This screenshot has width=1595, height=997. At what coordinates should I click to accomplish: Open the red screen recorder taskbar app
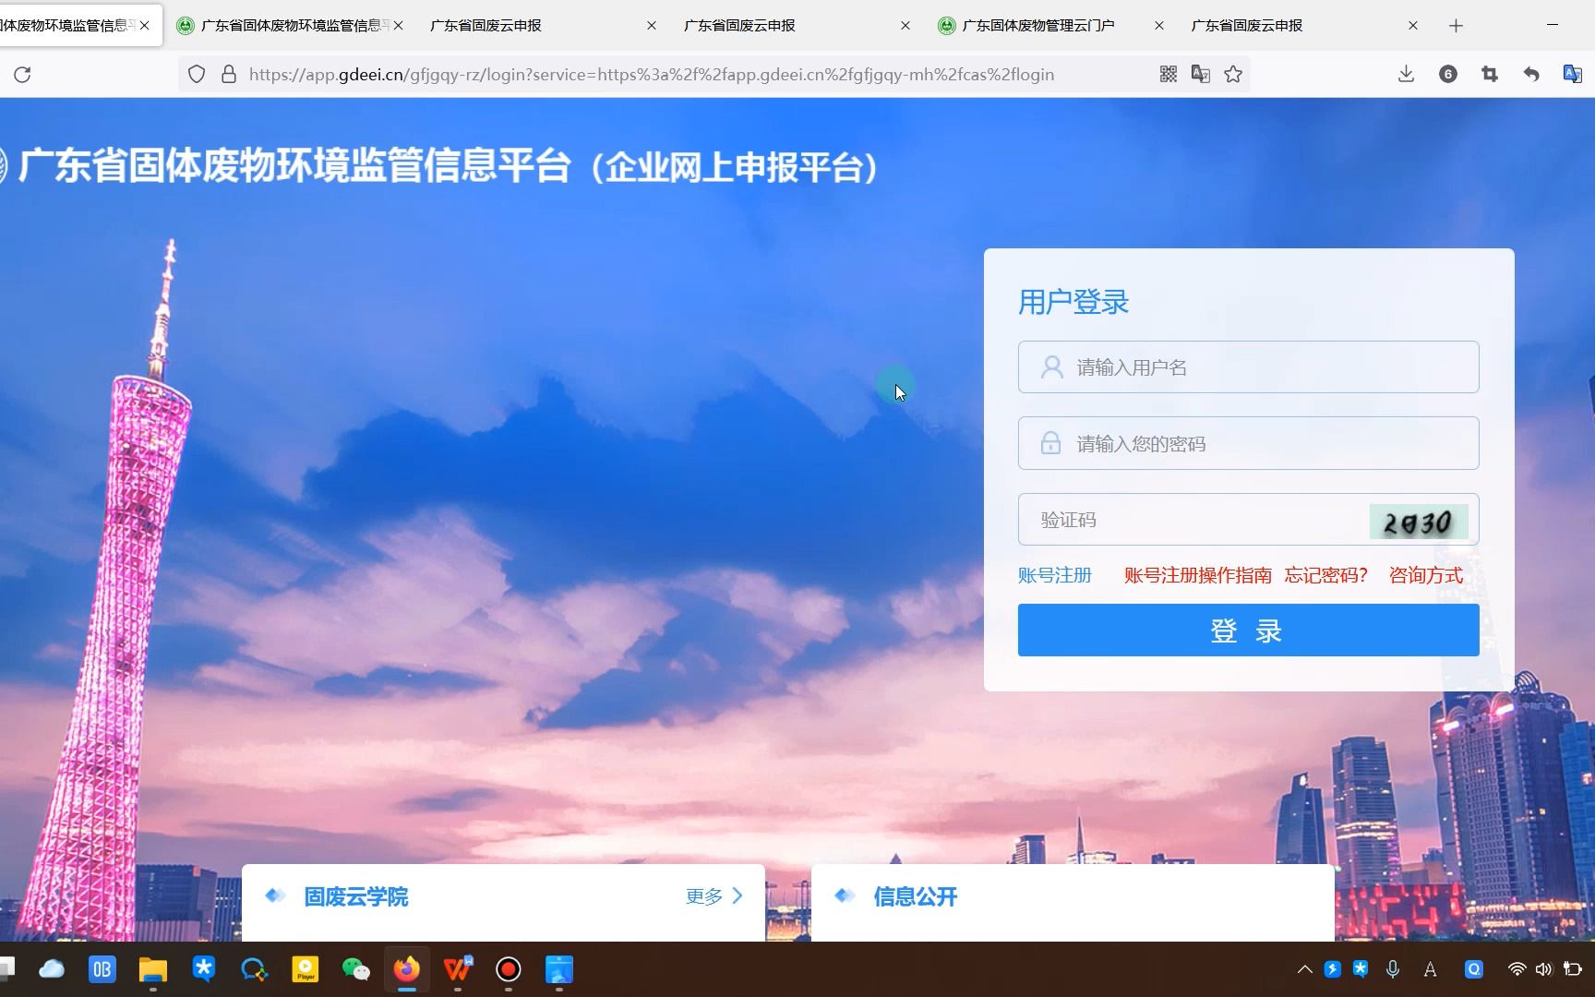(509, 969)
